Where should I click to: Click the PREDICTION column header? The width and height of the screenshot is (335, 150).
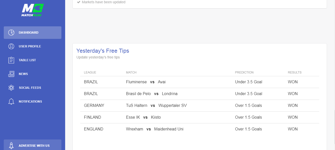[x=244, y=72]
